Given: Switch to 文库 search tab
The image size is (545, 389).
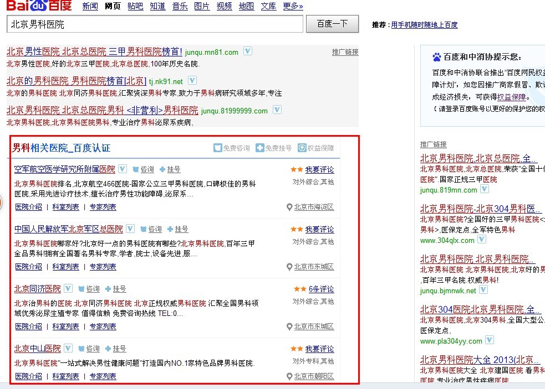Looking at the screenshot, I should (269, 6).
